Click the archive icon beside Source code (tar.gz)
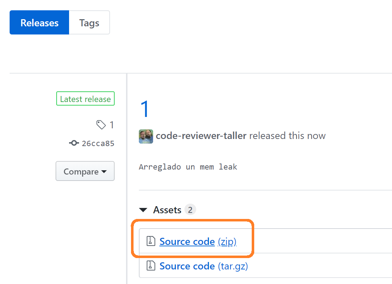 tap(151, 266)
